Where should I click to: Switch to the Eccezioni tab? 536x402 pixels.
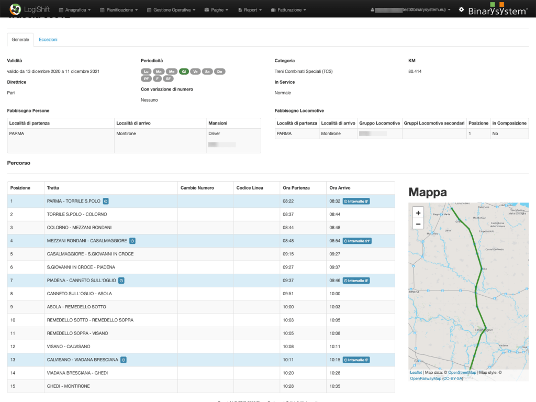tap(48, 40)
